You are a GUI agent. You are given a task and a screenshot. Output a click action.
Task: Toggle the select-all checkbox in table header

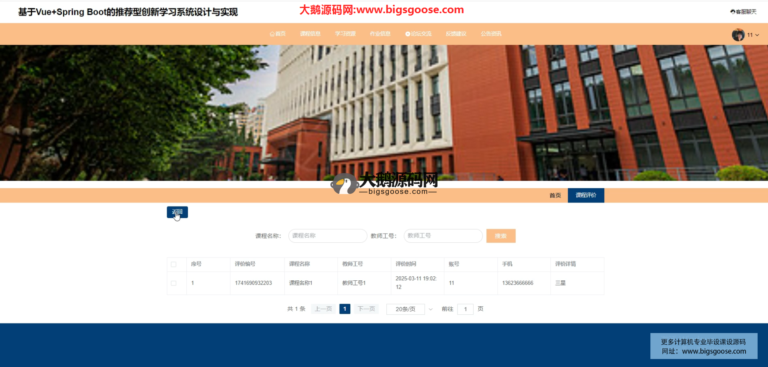coord(174,264)
